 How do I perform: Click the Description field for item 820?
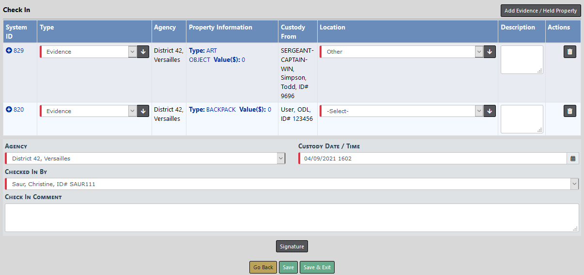[522, 119]
